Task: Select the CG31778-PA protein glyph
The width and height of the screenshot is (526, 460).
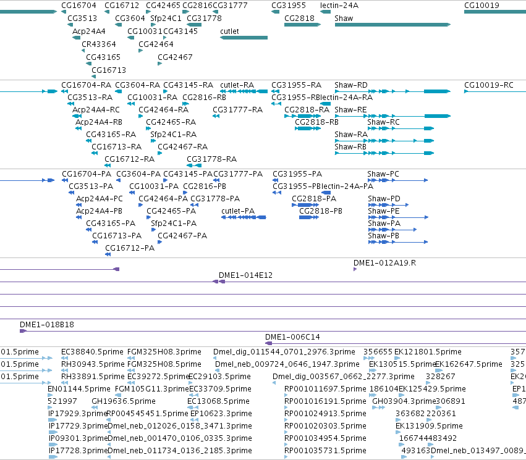Action: coord(194,205)
